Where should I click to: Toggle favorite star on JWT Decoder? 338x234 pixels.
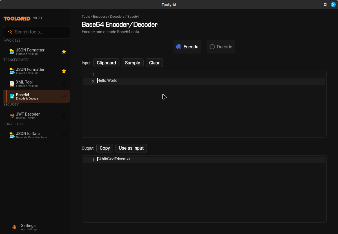pos(64,116)
